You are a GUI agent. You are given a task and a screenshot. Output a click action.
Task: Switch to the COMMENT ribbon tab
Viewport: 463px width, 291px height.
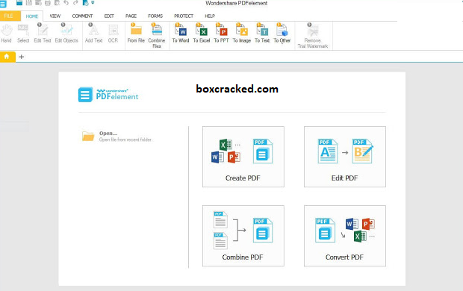point(82,16)
